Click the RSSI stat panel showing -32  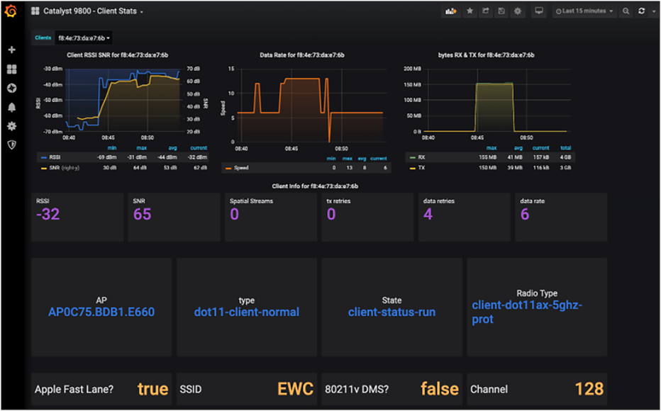click(77, 217)
